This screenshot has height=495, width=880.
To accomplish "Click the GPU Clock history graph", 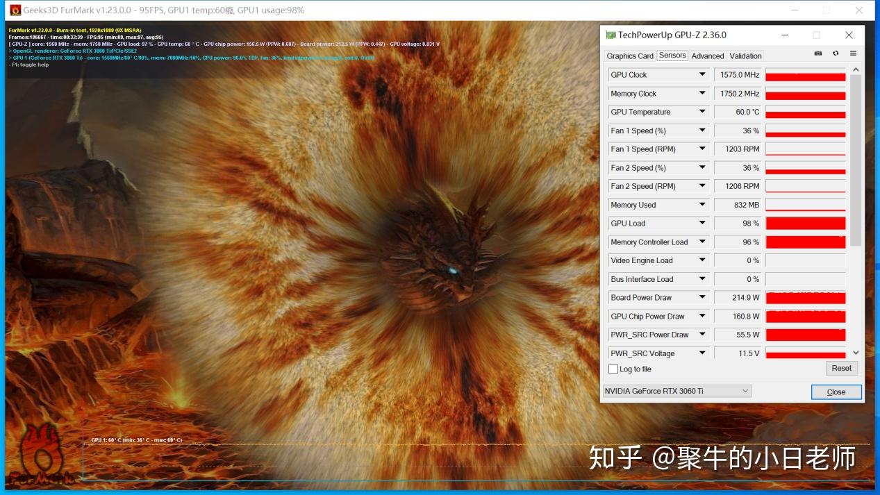I will coord(806,74).
